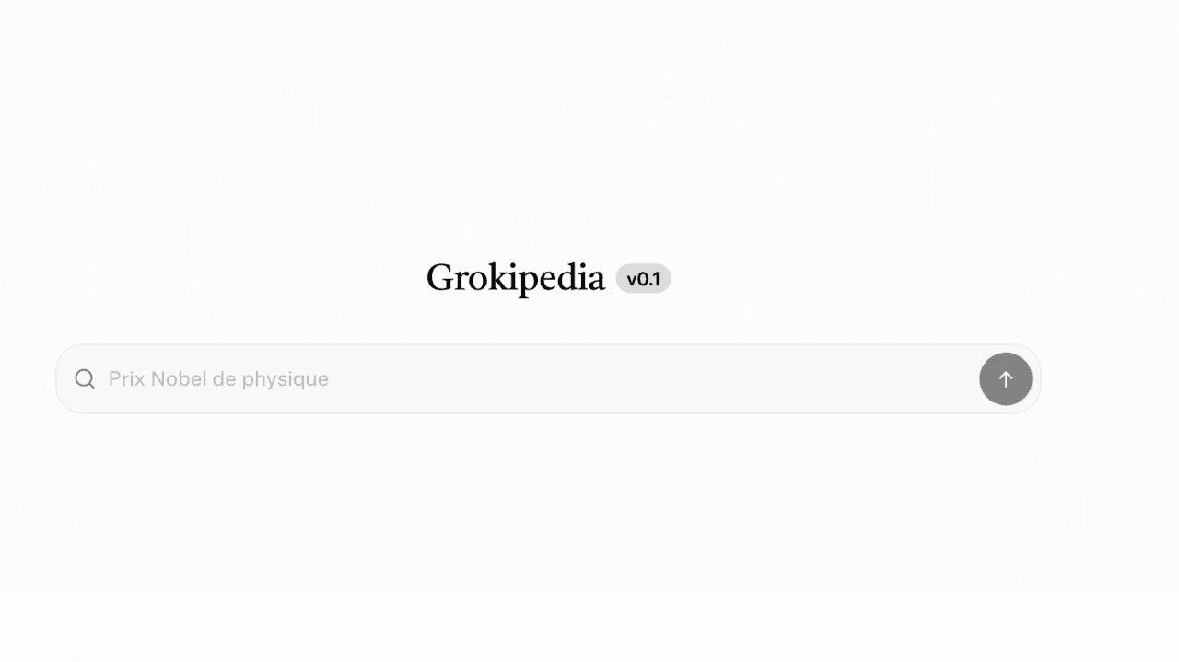
Task: Click the v0.1 version badge
Action: pos(643,279)
